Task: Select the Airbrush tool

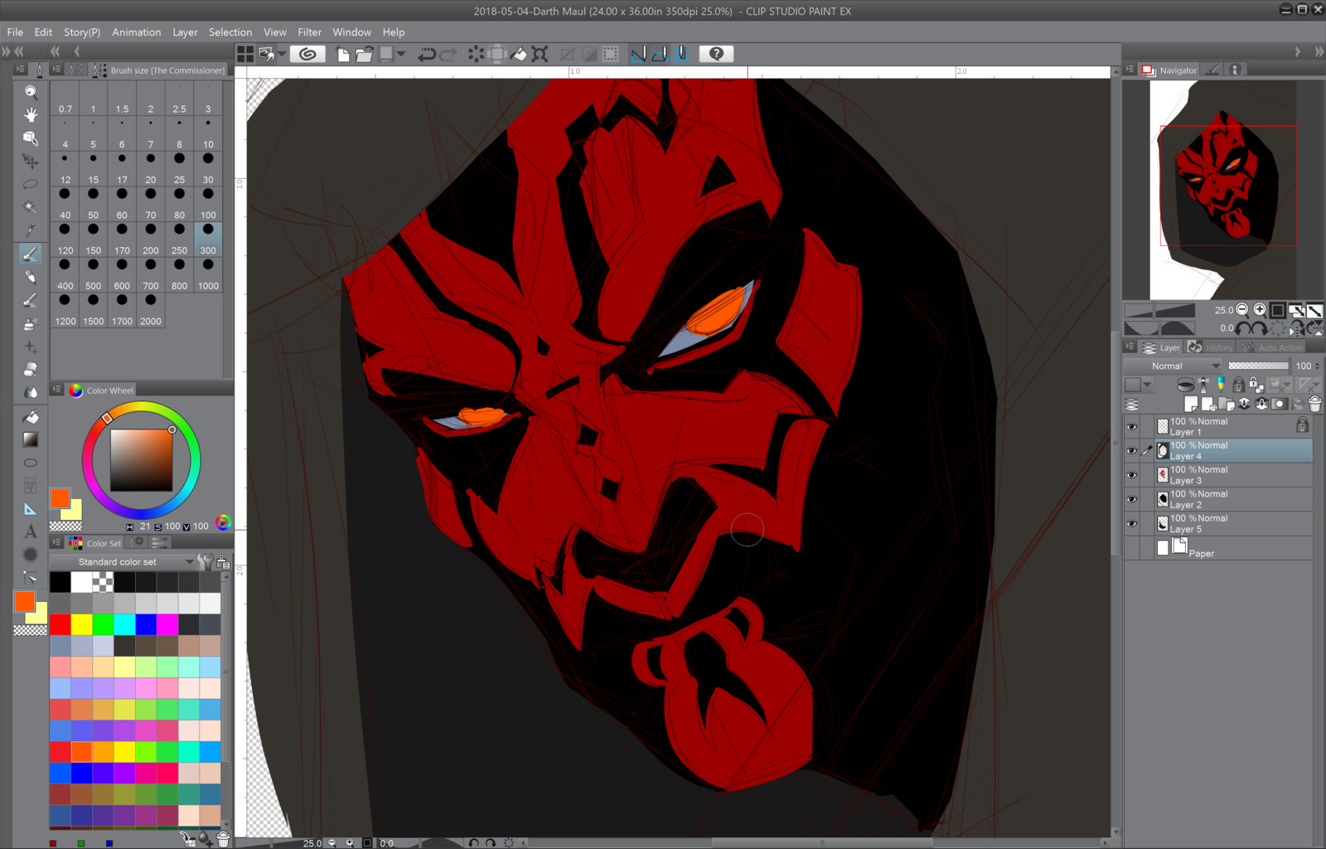Action: (31, 323)
